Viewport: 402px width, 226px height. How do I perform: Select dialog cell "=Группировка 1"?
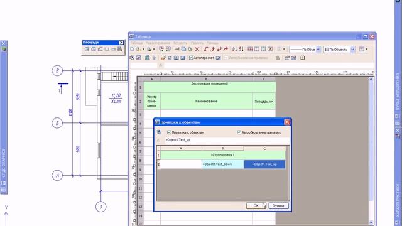click(222, 155)
